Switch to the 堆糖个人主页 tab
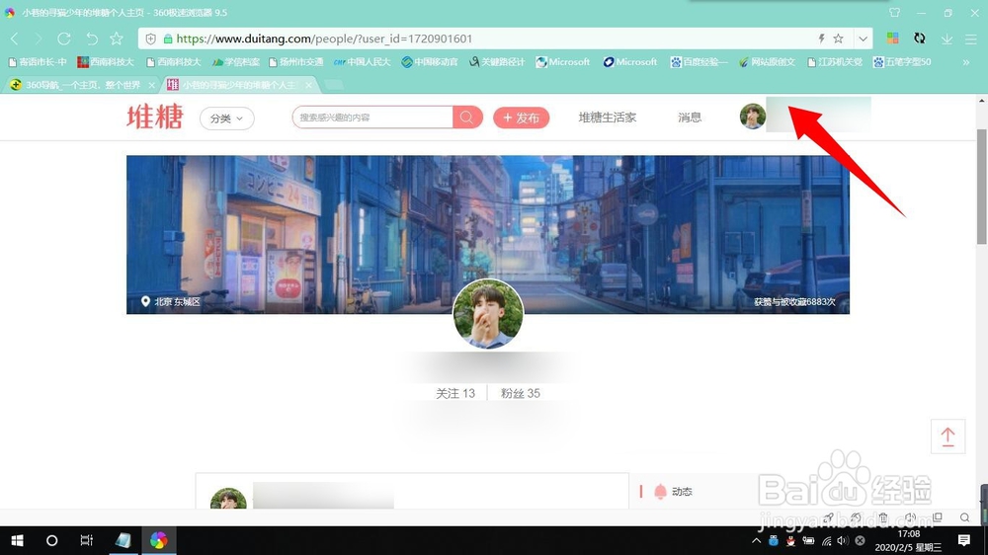This screenshot has width=988, height=555. (x=238, y=84)
